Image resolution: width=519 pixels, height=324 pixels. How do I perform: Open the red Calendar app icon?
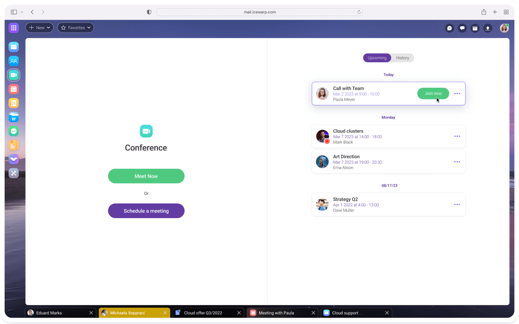pos(14,89)
